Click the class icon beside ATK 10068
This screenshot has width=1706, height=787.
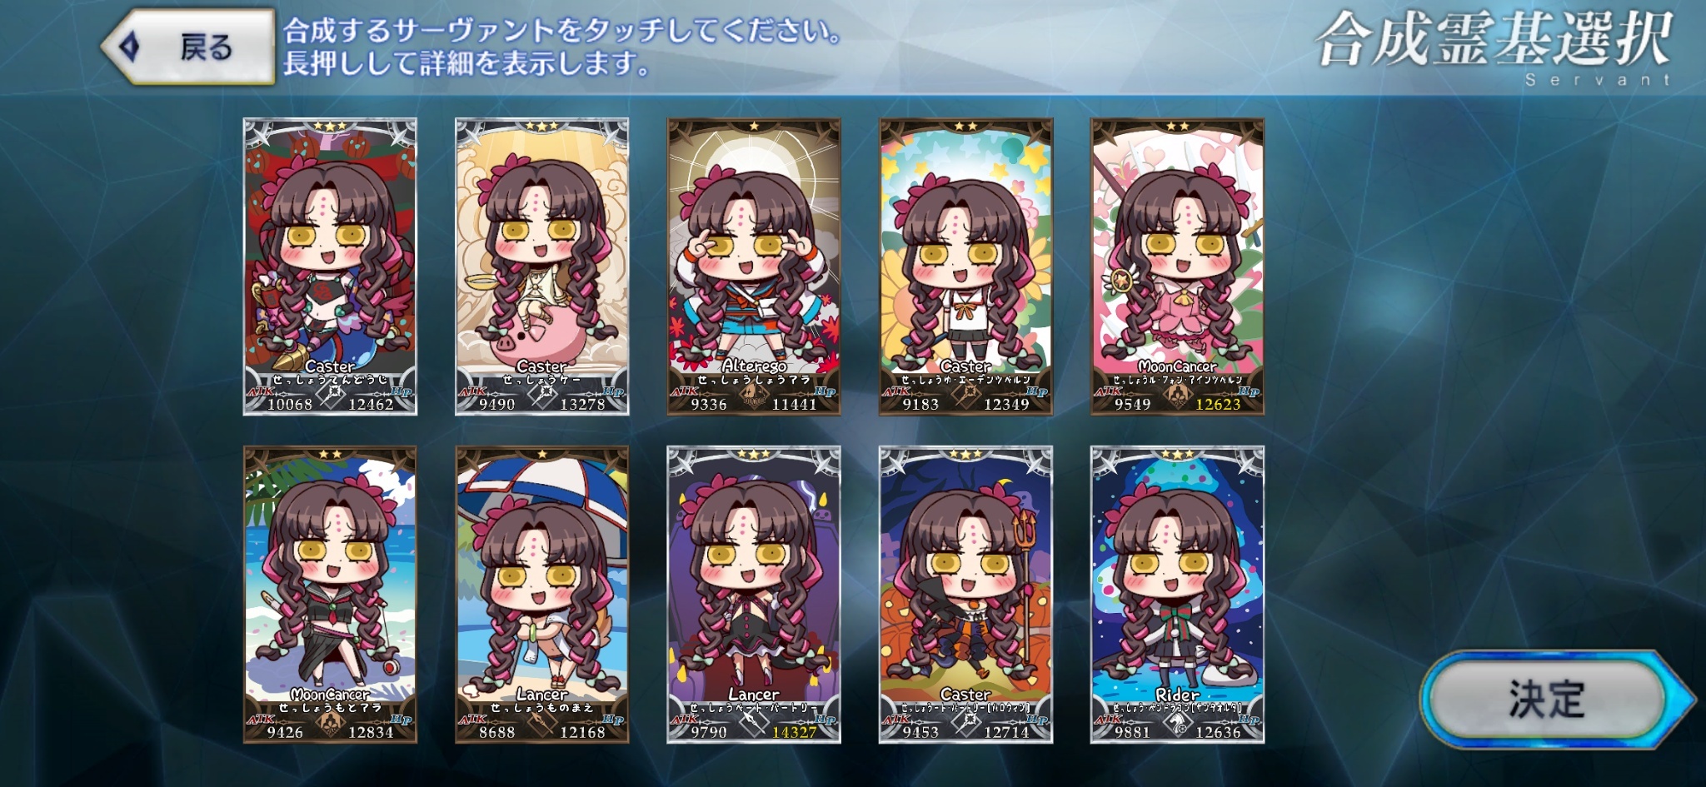[x=330, y=396]
